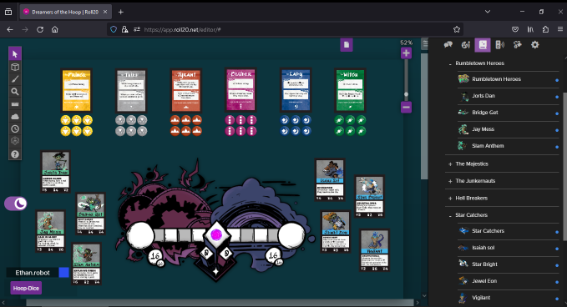The height and width of the screenshot is (307, 567).
Task: Open the Turn Tracker clock tool
Action: click(x=15, y=128)
